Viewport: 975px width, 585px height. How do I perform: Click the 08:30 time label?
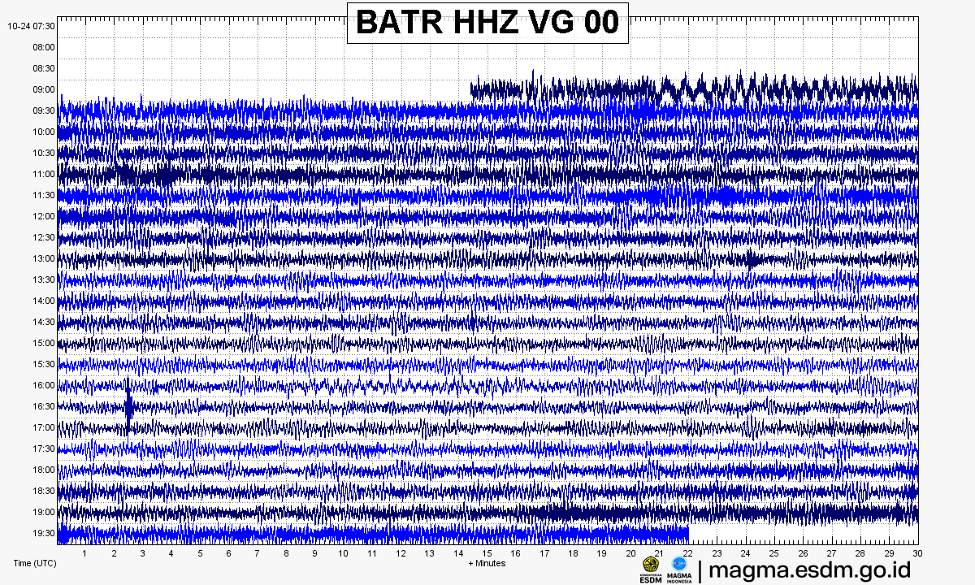pyautogui.click(x=44, y=68)
